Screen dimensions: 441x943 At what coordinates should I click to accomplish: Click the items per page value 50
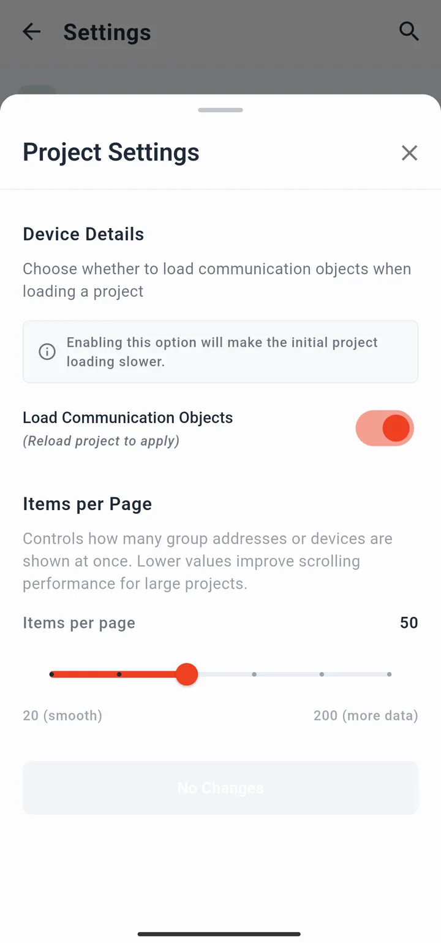pos(409,623)
